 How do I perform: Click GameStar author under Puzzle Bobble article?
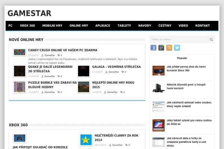click(x=49, y=92)
